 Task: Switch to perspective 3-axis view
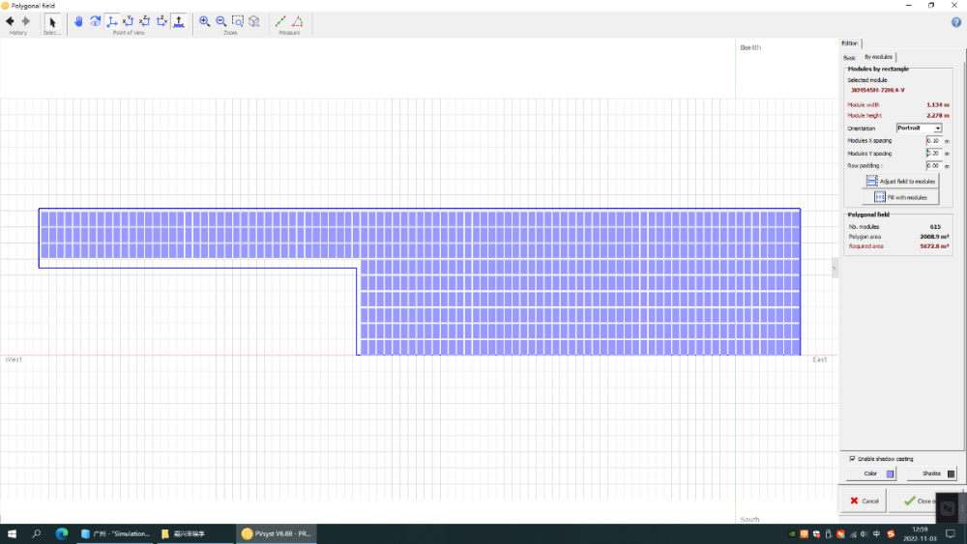coord(111,21)
